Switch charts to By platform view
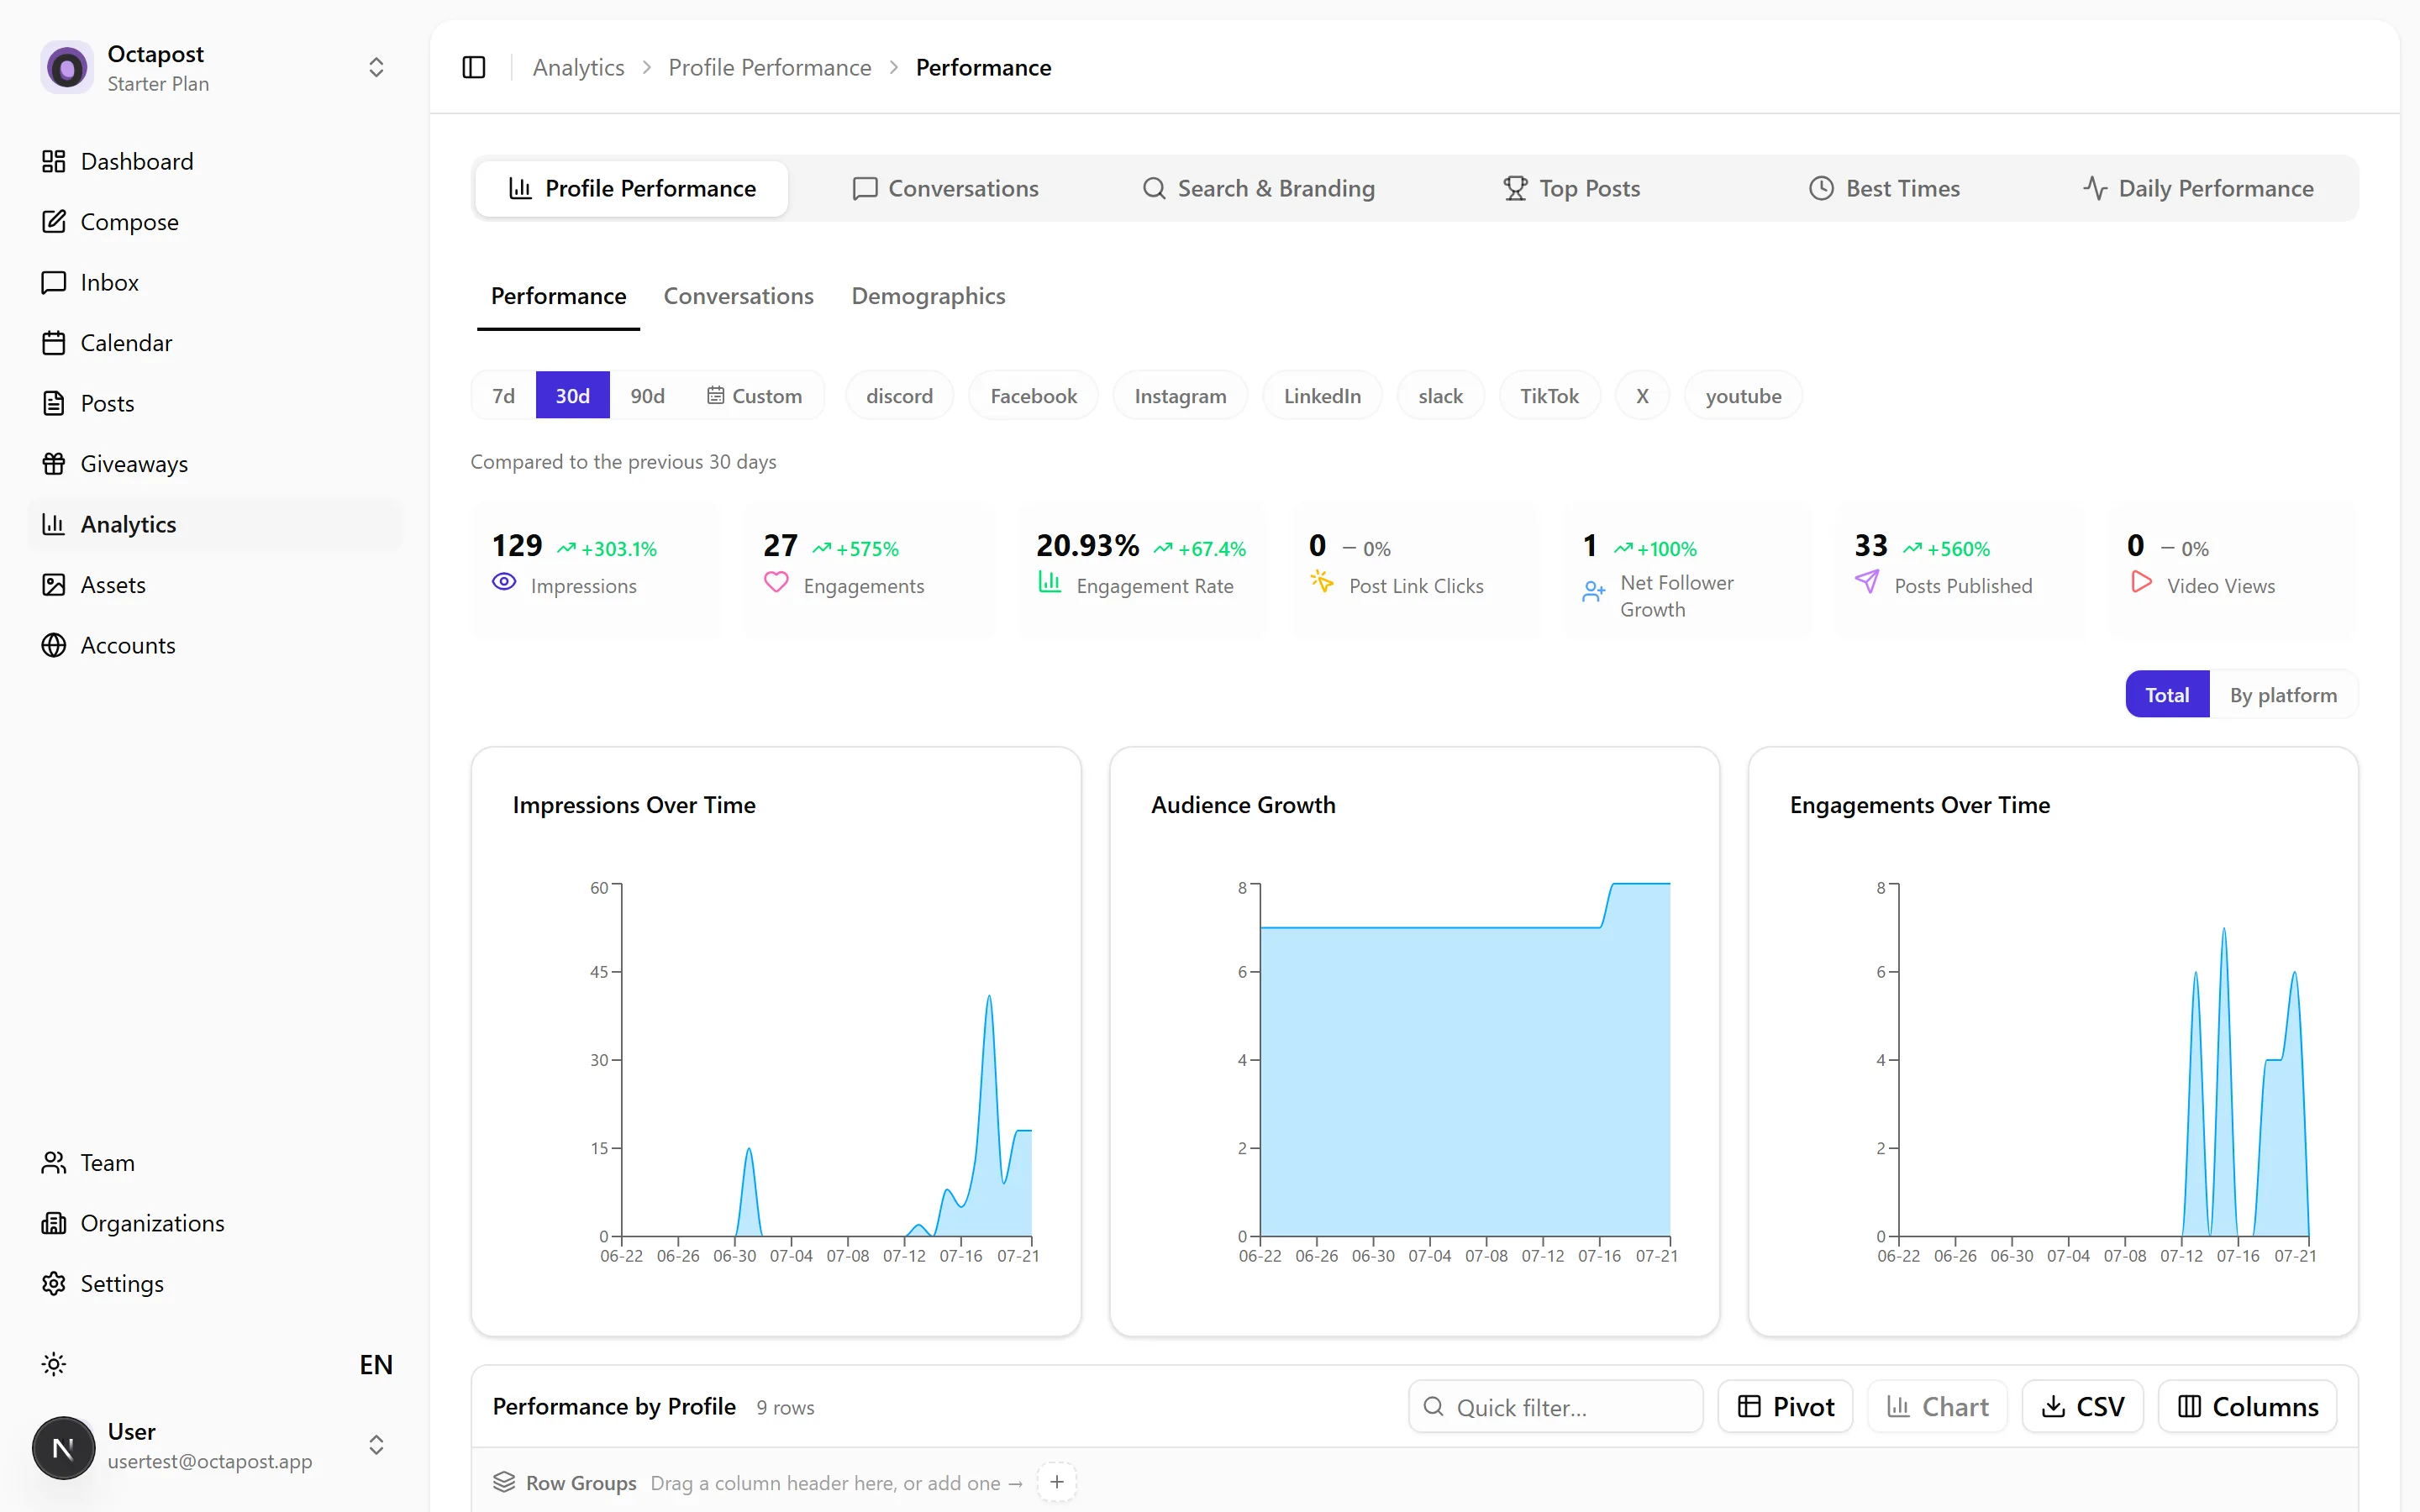The width and height of the screenshot is (2420, 1512). tap(2283, 695)
